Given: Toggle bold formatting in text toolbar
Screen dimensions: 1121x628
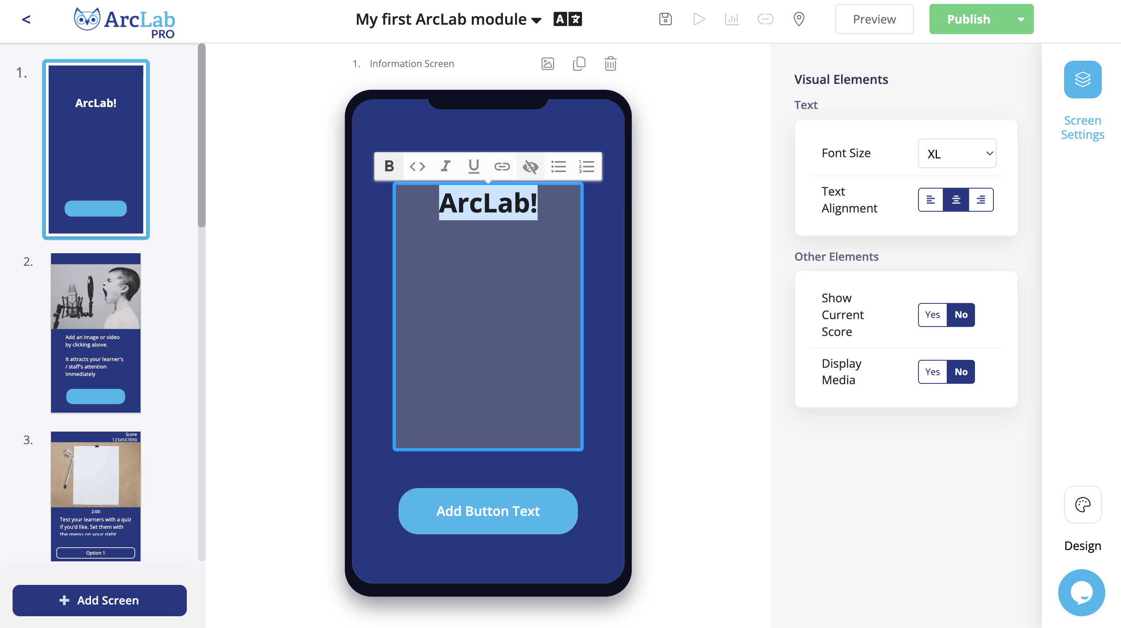Looking at the screenshot, I should (x=389, y=166).
